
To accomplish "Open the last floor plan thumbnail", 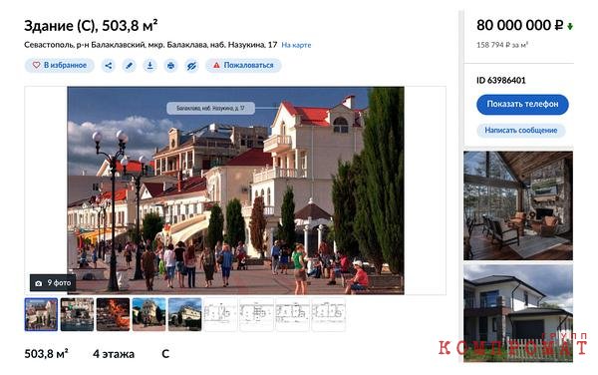I will (328, 314).
